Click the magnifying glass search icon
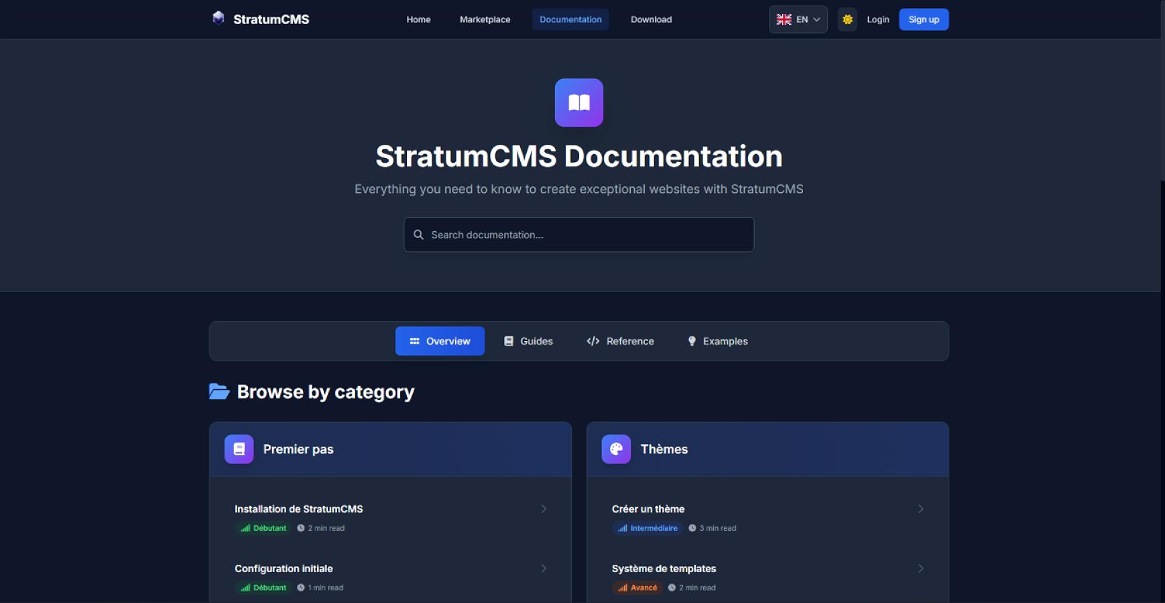The width and height of the screenshot is (1165, 603). coord(418,234)
